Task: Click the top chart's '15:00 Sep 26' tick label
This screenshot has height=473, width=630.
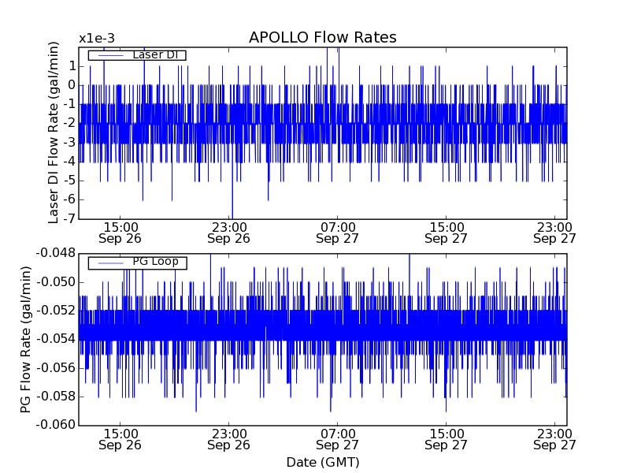Action: click(x=120, y=233)
